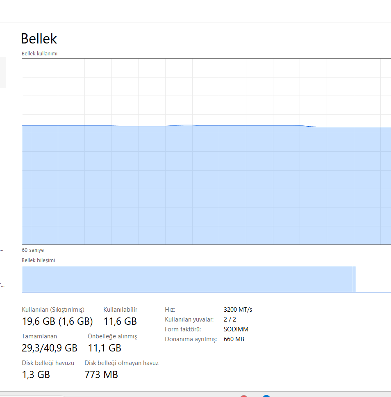The width and height of the screenshot is (391, 397).
Task: Select the highlighted sidebar item at left edge
Action: point(3,73)
